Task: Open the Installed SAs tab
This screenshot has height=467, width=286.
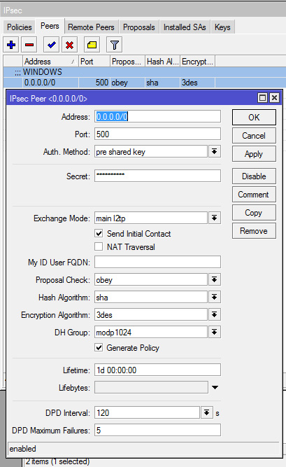Action: (185, 27)
